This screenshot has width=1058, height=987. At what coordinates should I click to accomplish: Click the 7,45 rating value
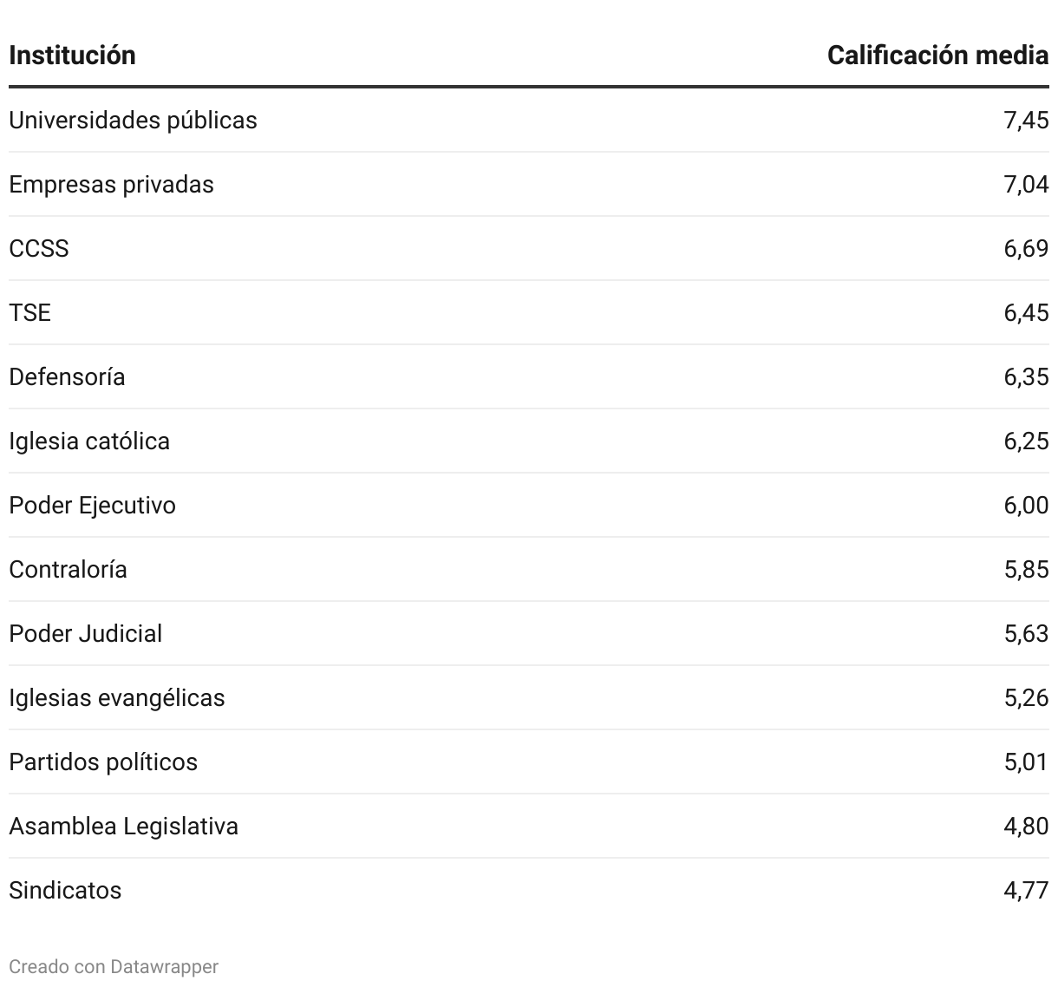click(1026, 120)
